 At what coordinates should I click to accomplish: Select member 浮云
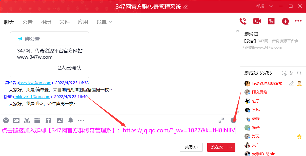[256, 136]
